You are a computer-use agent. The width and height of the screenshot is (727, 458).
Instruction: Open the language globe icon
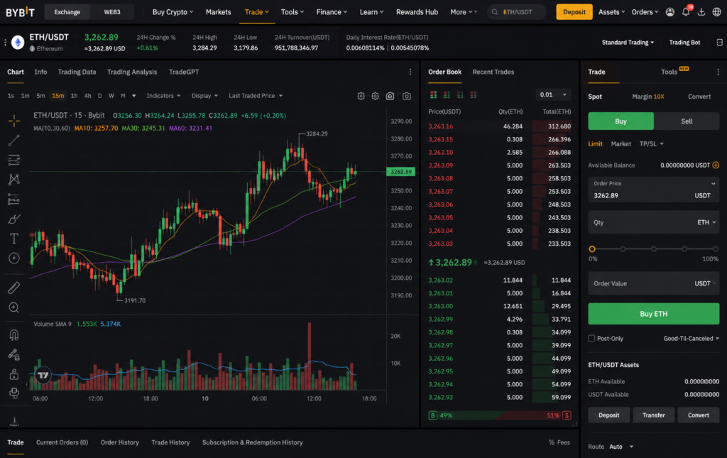pos(717,12)
